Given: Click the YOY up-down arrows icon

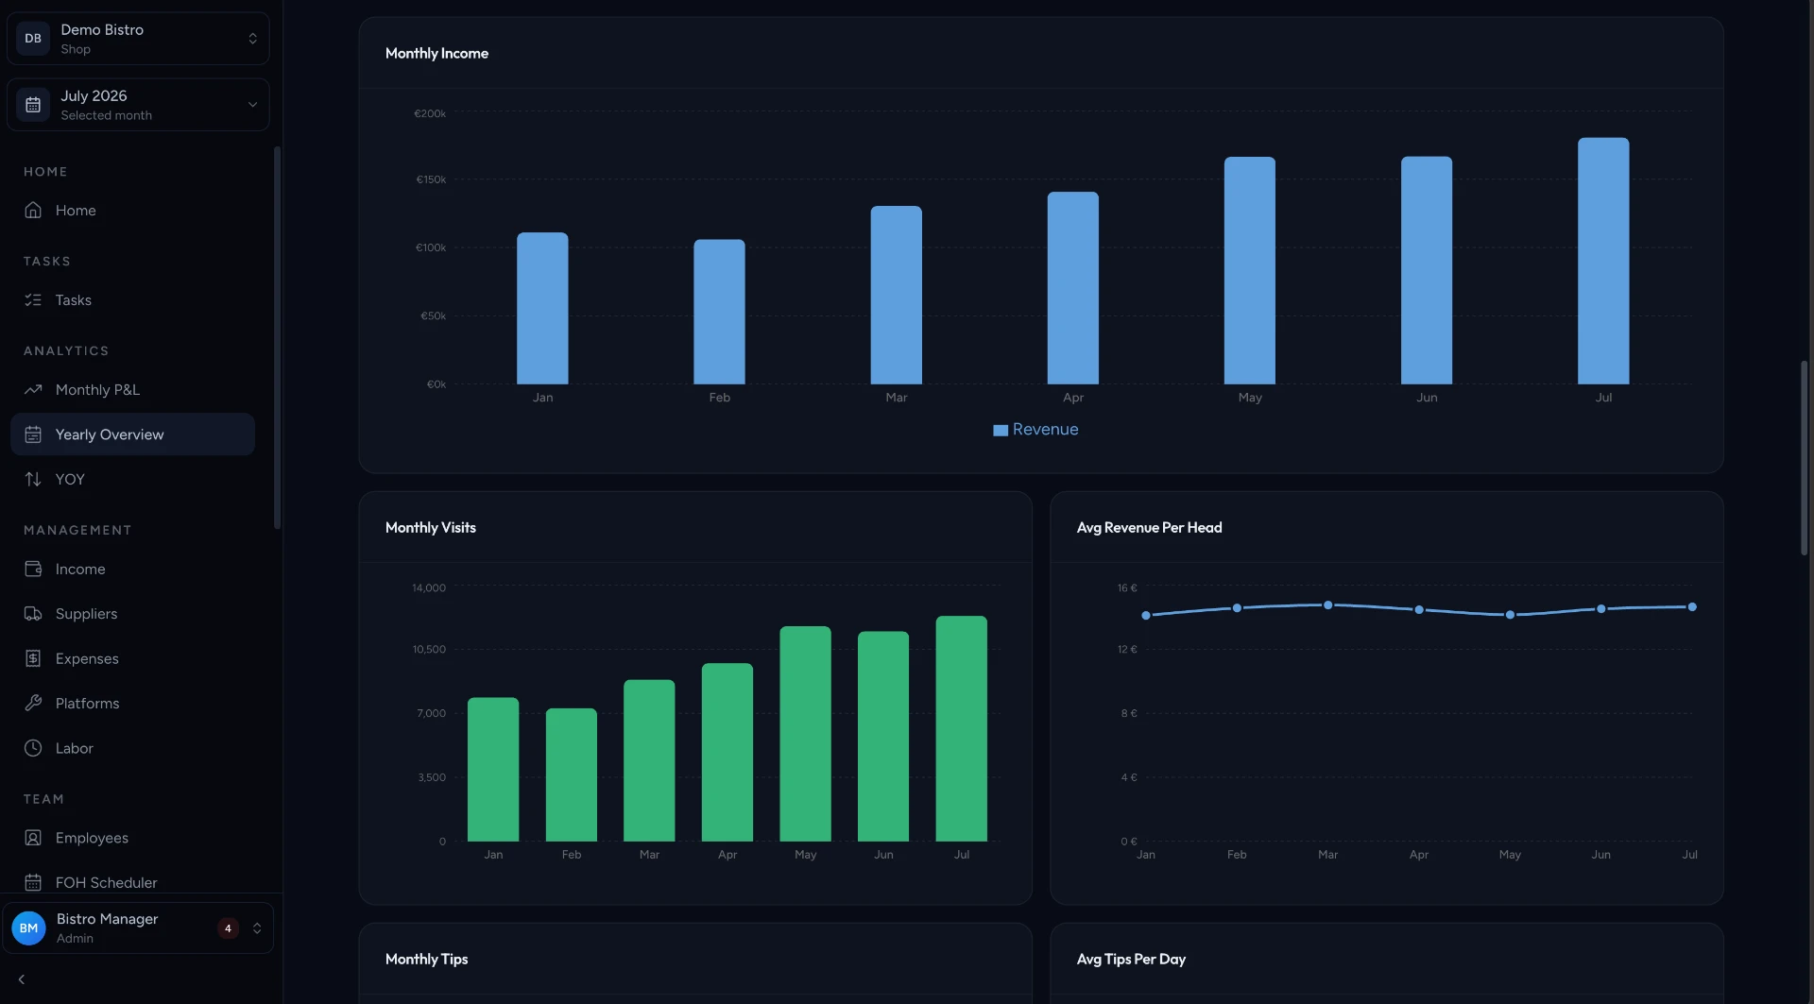Looking at the screenshot, I should pyautogui.click(x=33, y=479).
